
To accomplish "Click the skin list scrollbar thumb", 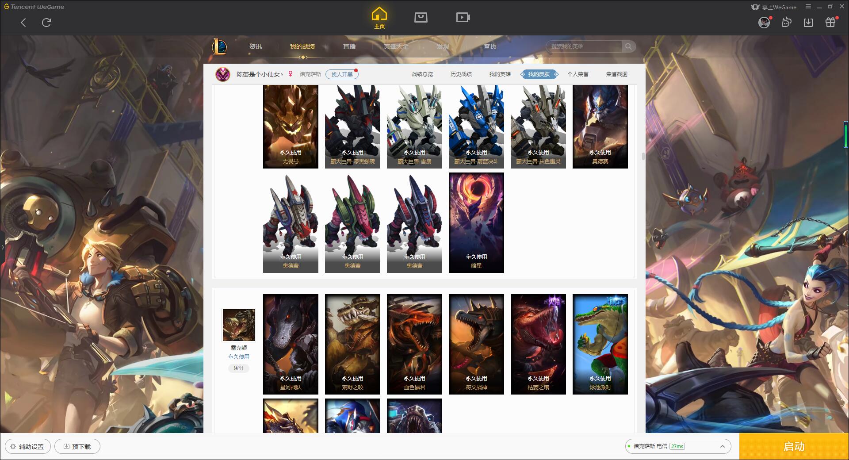I will (643, 157).
